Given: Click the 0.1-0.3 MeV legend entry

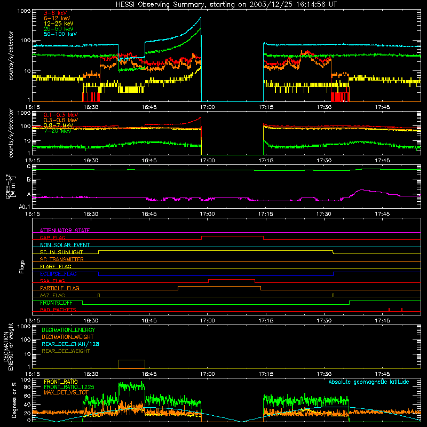Looking at the screenshot, I should (61, 115).
